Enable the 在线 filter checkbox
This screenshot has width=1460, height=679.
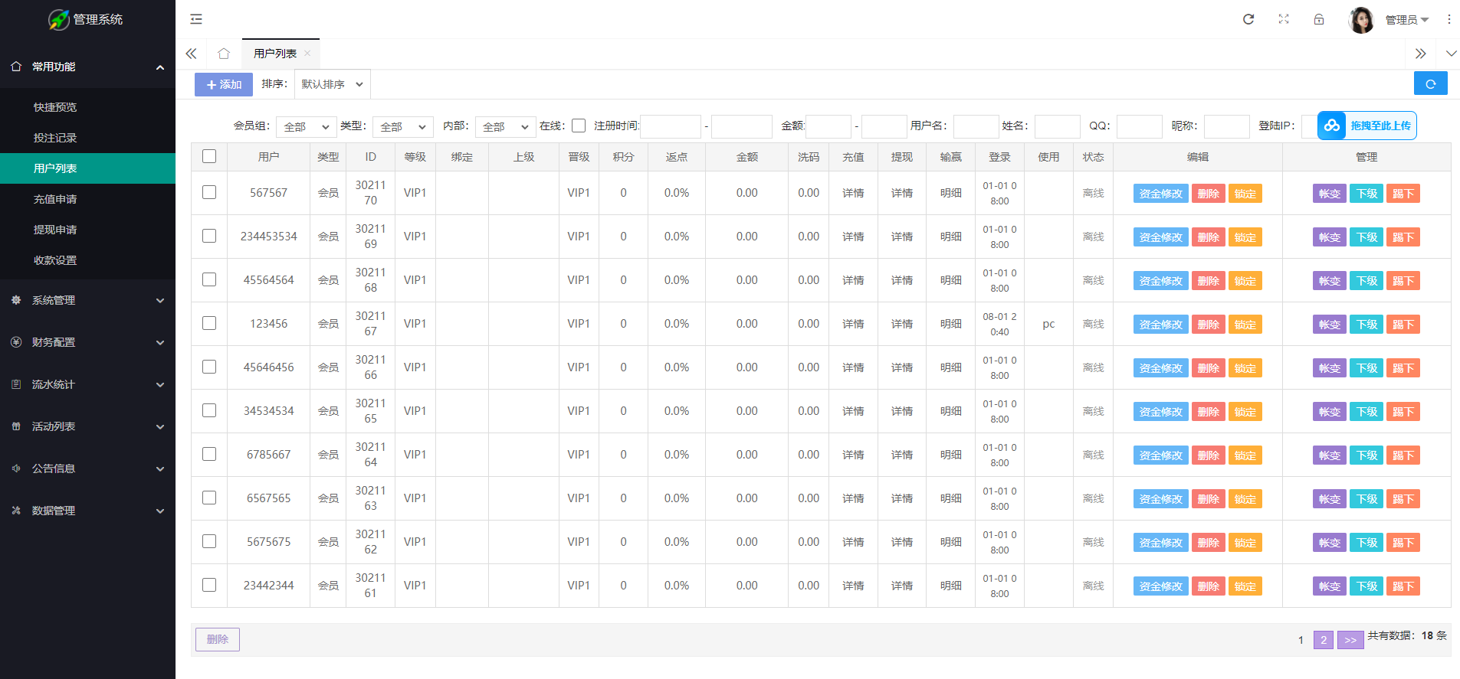pyautogui.click(x=579, y=126)
